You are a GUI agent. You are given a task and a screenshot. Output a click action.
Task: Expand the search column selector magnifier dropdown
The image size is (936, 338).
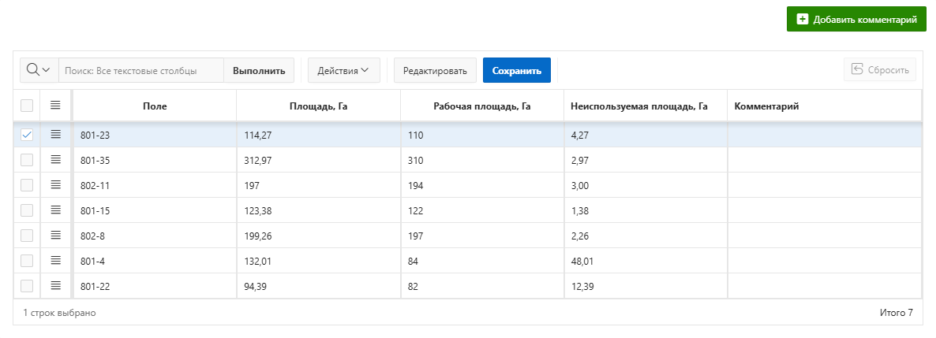tap(39, 70)
